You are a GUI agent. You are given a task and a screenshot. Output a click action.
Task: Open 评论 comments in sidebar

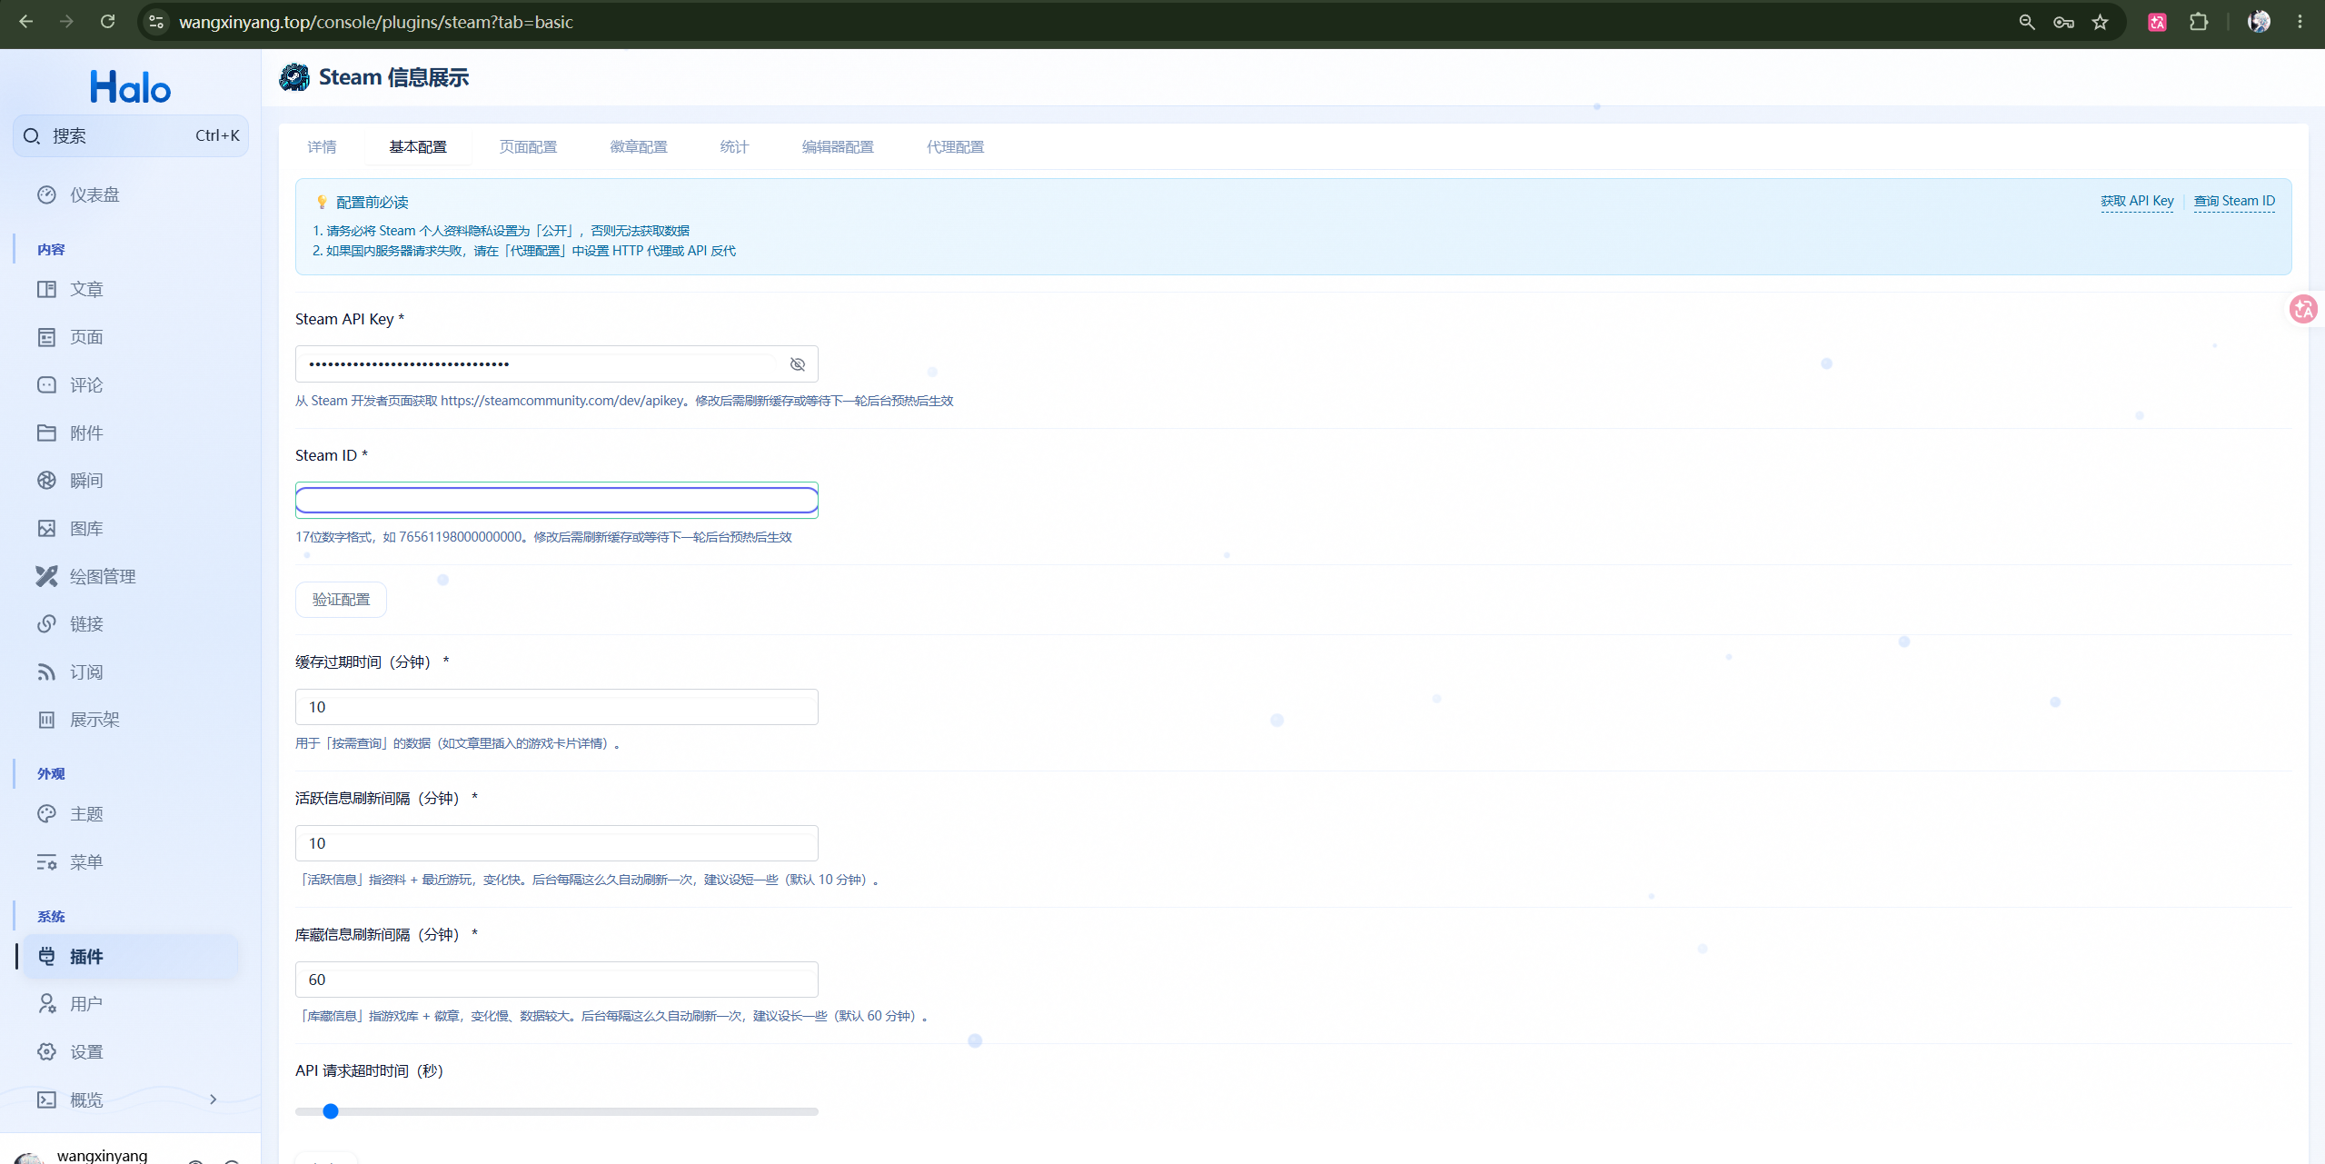click(130, 385)
